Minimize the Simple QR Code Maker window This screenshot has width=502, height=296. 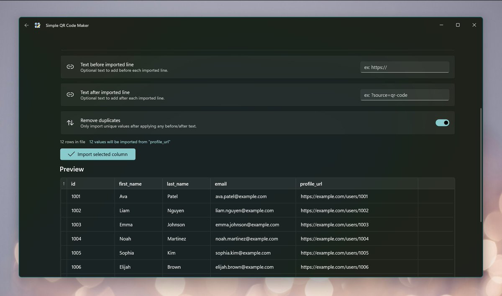coord(441,25)
